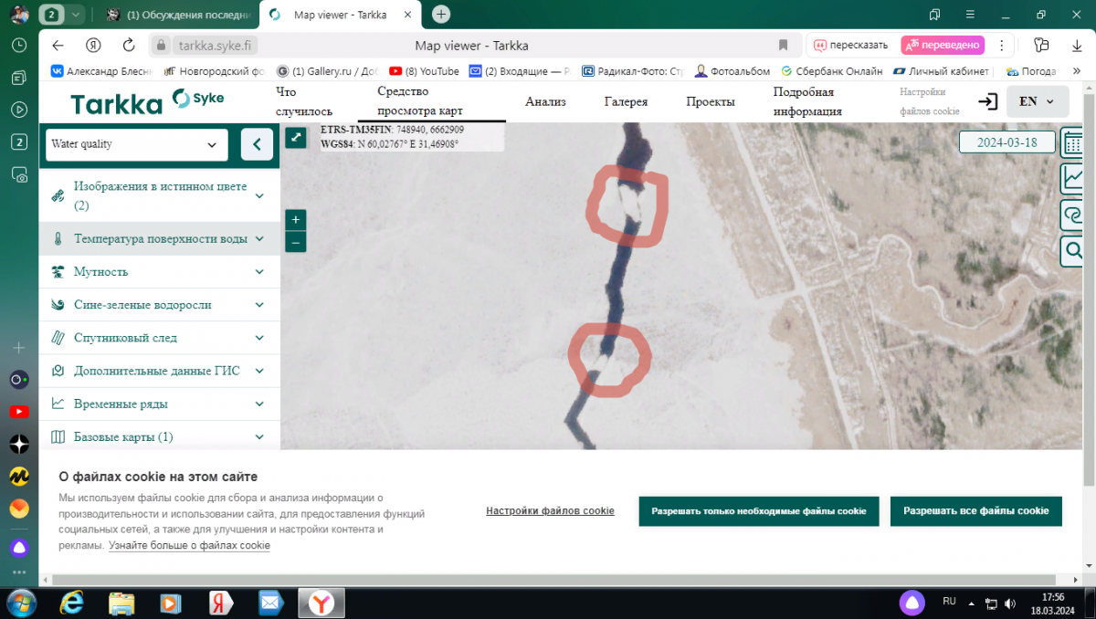Open the time series chart tool
This screenshot has width=1096, height=619.
pyautogui.click(x=1073, y=179)
